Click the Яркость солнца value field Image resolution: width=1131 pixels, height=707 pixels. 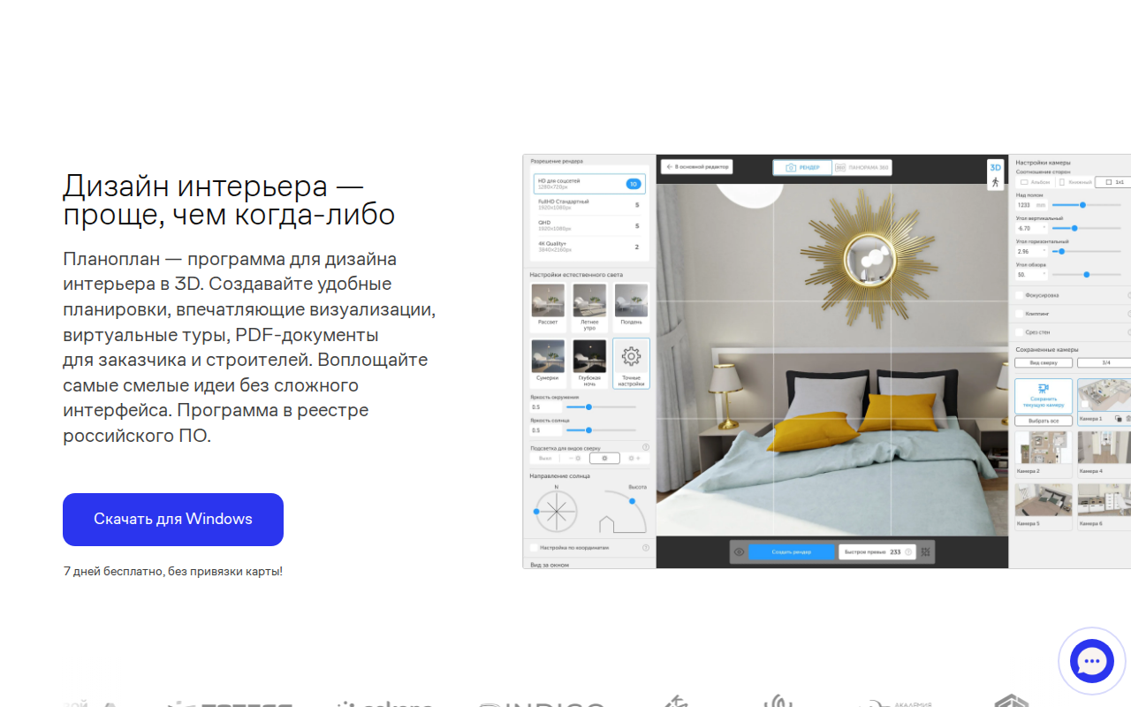(545, 430)
